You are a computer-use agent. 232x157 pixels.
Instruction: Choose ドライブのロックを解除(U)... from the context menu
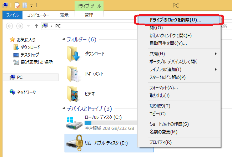[179, 20]
